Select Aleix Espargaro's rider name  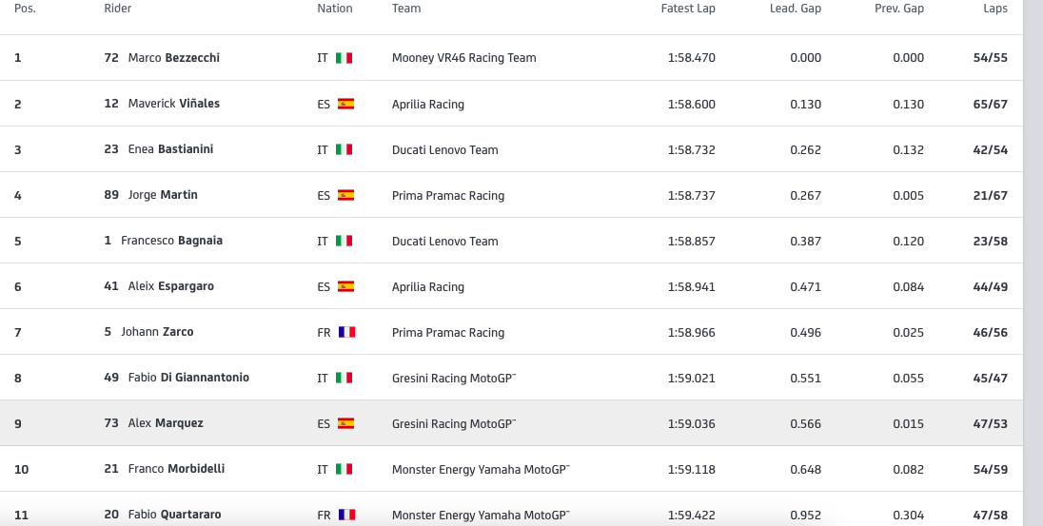point(171,286)
